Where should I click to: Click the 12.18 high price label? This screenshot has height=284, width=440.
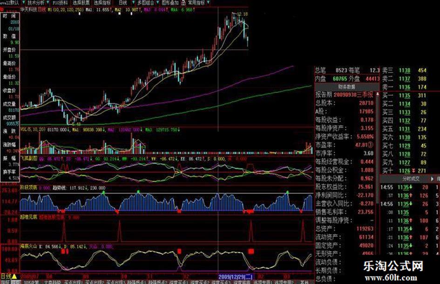242,14
